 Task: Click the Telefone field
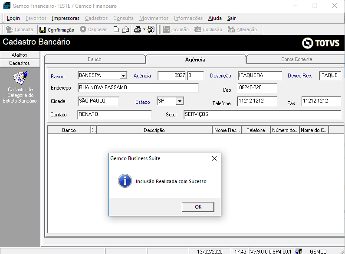click(257, 101)
